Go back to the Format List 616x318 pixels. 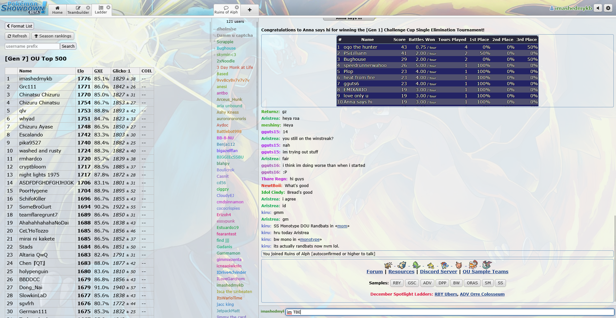(x=20, y=26)
